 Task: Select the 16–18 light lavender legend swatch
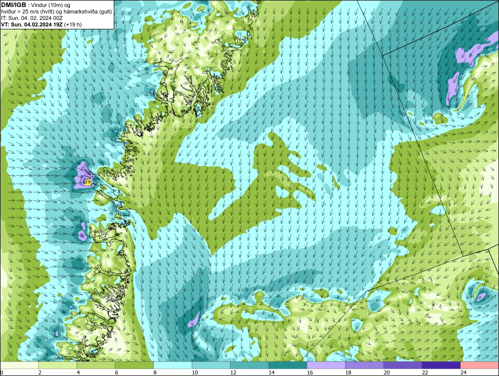(x=326, y=365)
